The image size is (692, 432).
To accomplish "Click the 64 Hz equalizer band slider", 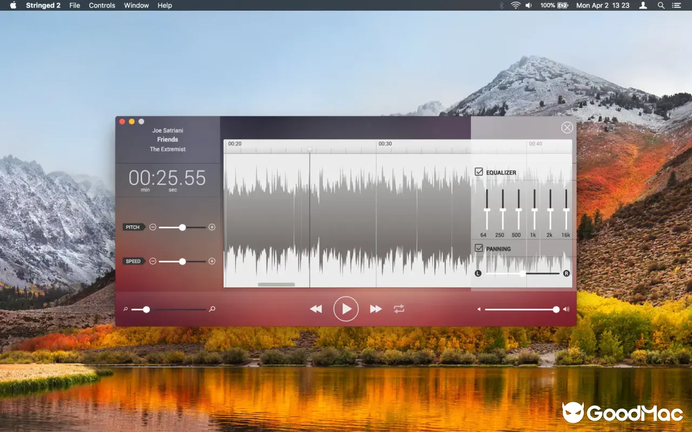I will point(487,210).
